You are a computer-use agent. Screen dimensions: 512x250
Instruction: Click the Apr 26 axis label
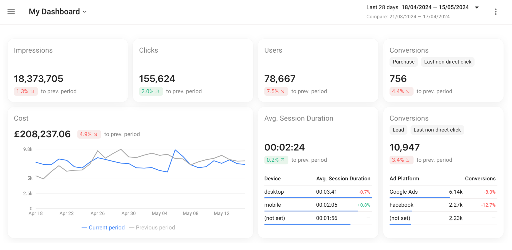pyautogui.click(x=97, y=213)
